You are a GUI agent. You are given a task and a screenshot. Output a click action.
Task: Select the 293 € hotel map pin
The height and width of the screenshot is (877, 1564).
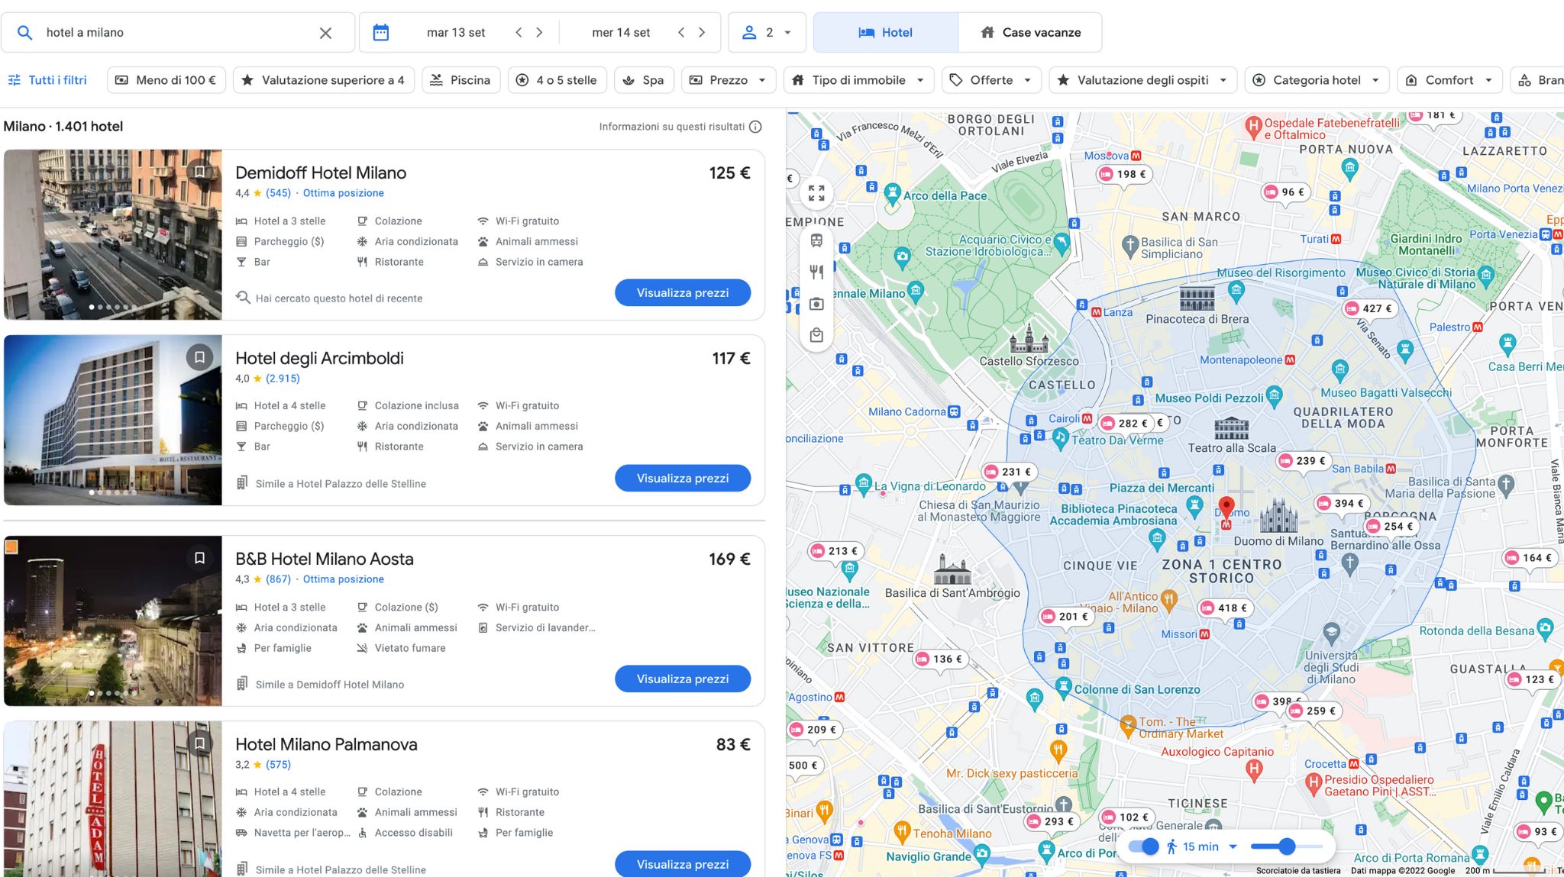pyautogui.click(x=1052, y=822)
